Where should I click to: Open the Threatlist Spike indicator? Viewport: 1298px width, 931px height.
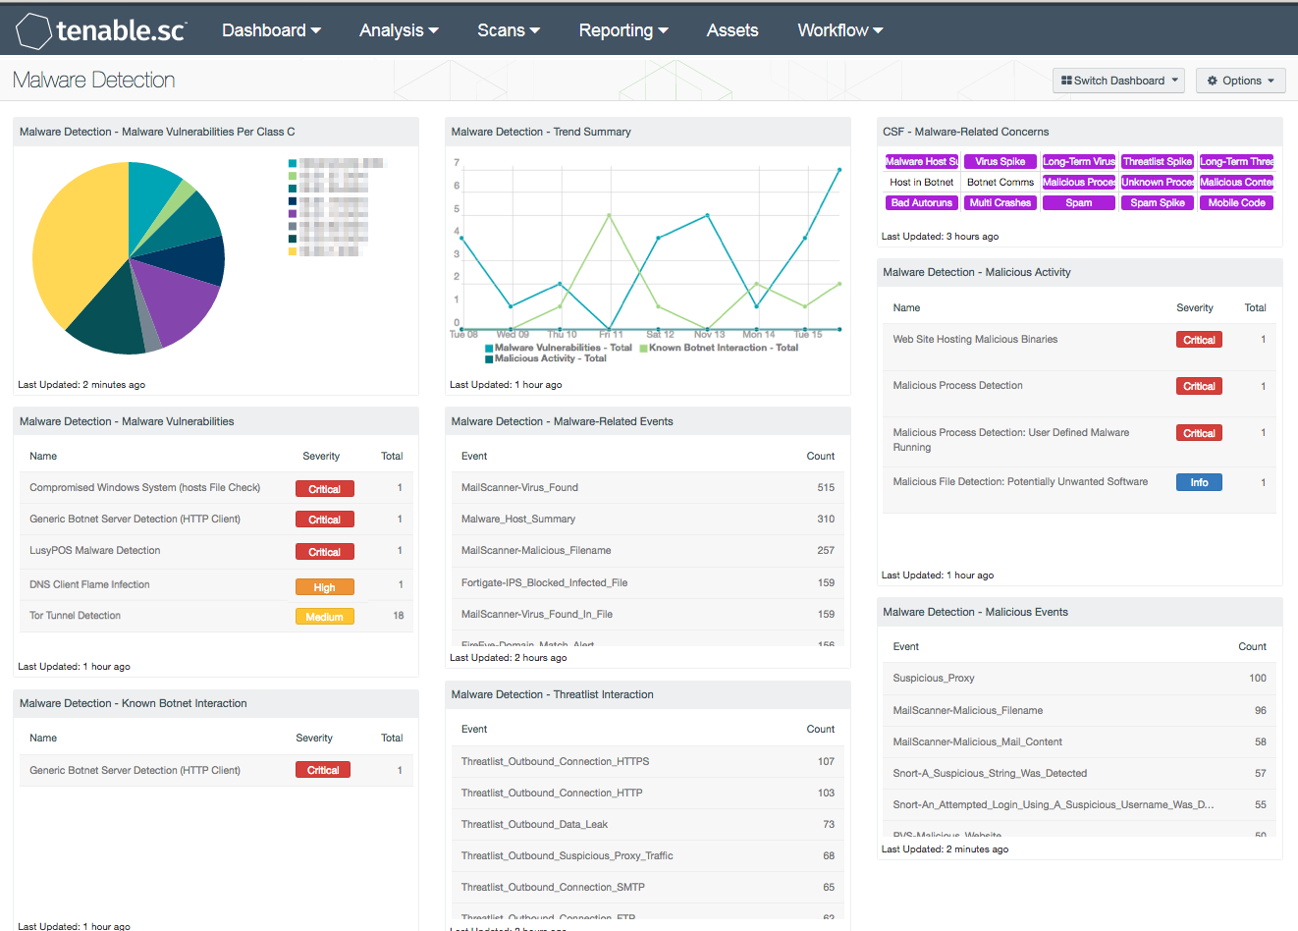click(x=1158, y=161)
